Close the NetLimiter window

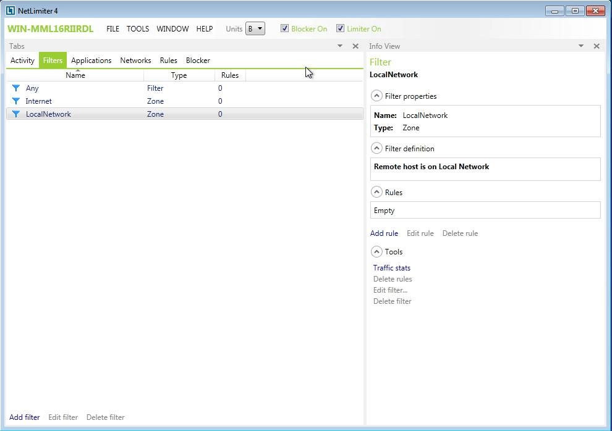click(x=595, y=10)
